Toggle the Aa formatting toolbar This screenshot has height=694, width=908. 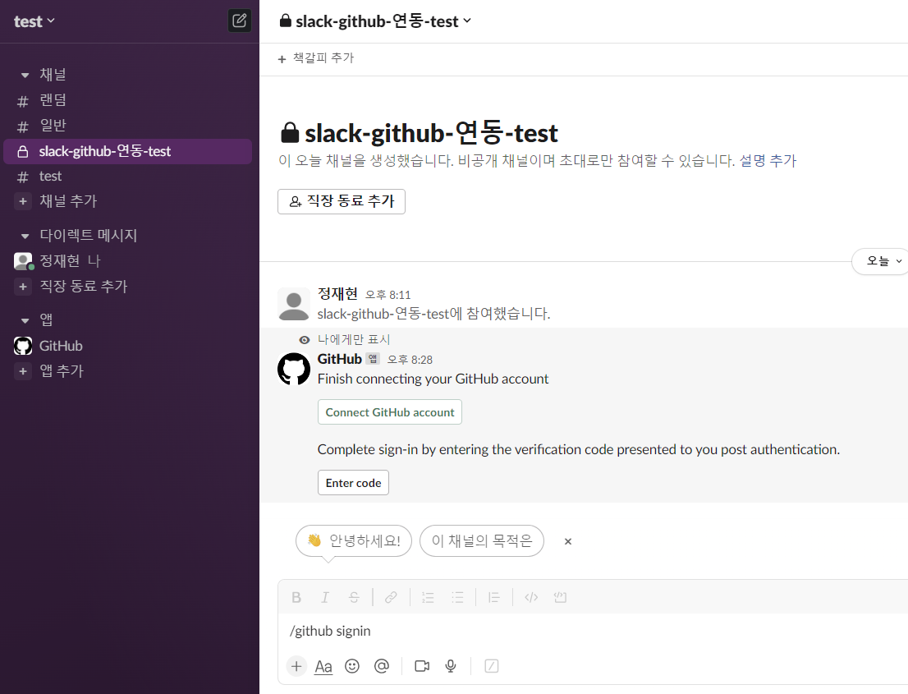pyautogui.click(x=323, y=666)
